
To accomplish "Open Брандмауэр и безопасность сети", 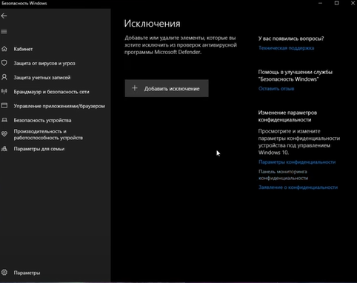I will [51, 92].
